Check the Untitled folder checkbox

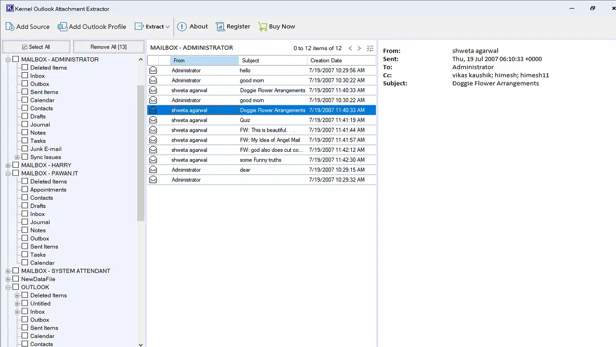(25, 303)
